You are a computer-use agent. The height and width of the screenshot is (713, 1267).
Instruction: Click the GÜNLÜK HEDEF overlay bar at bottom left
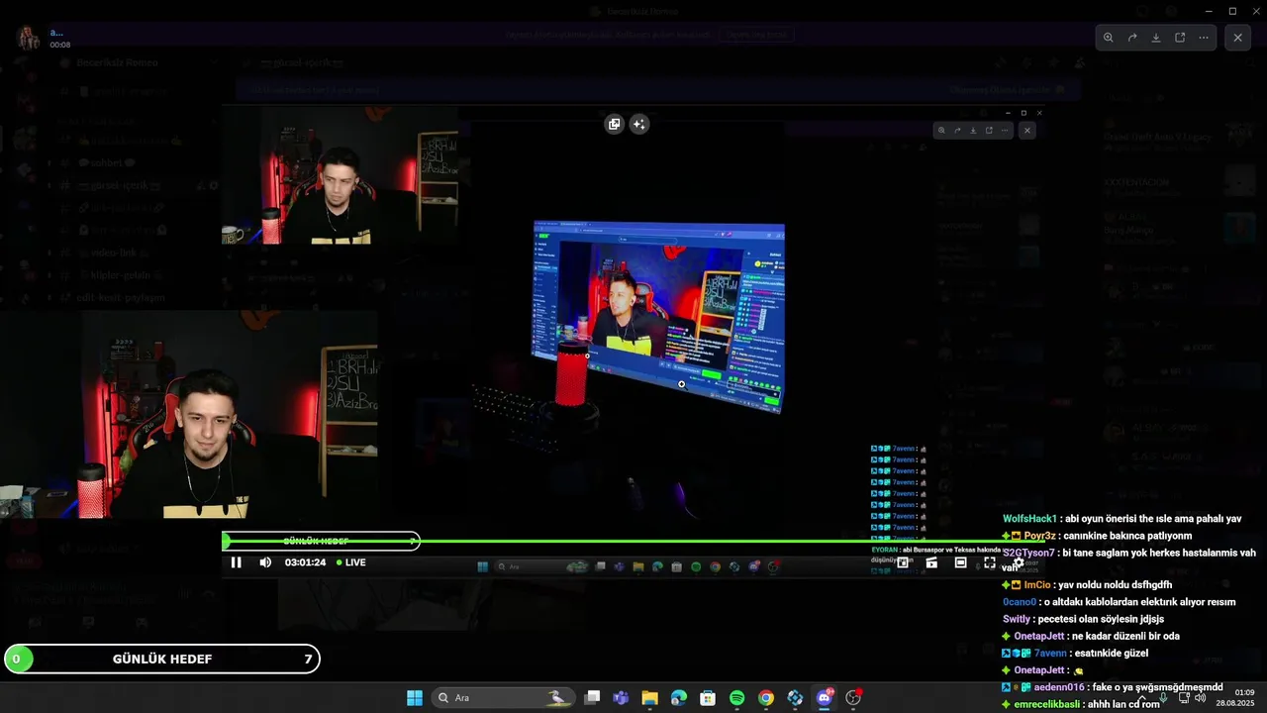(162, 659)
